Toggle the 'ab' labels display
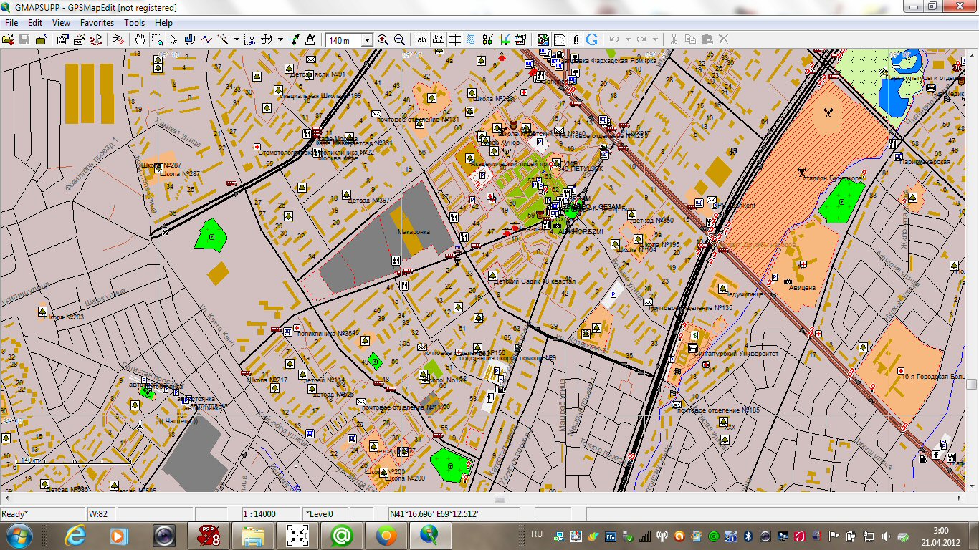This screenshot has width=979, height=550. 421,39
